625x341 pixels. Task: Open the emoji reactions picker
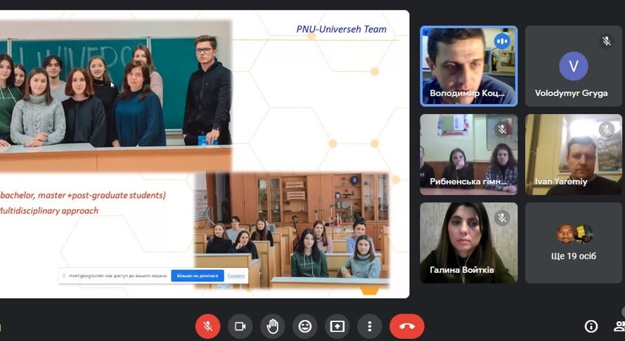[x=304, y=326]
